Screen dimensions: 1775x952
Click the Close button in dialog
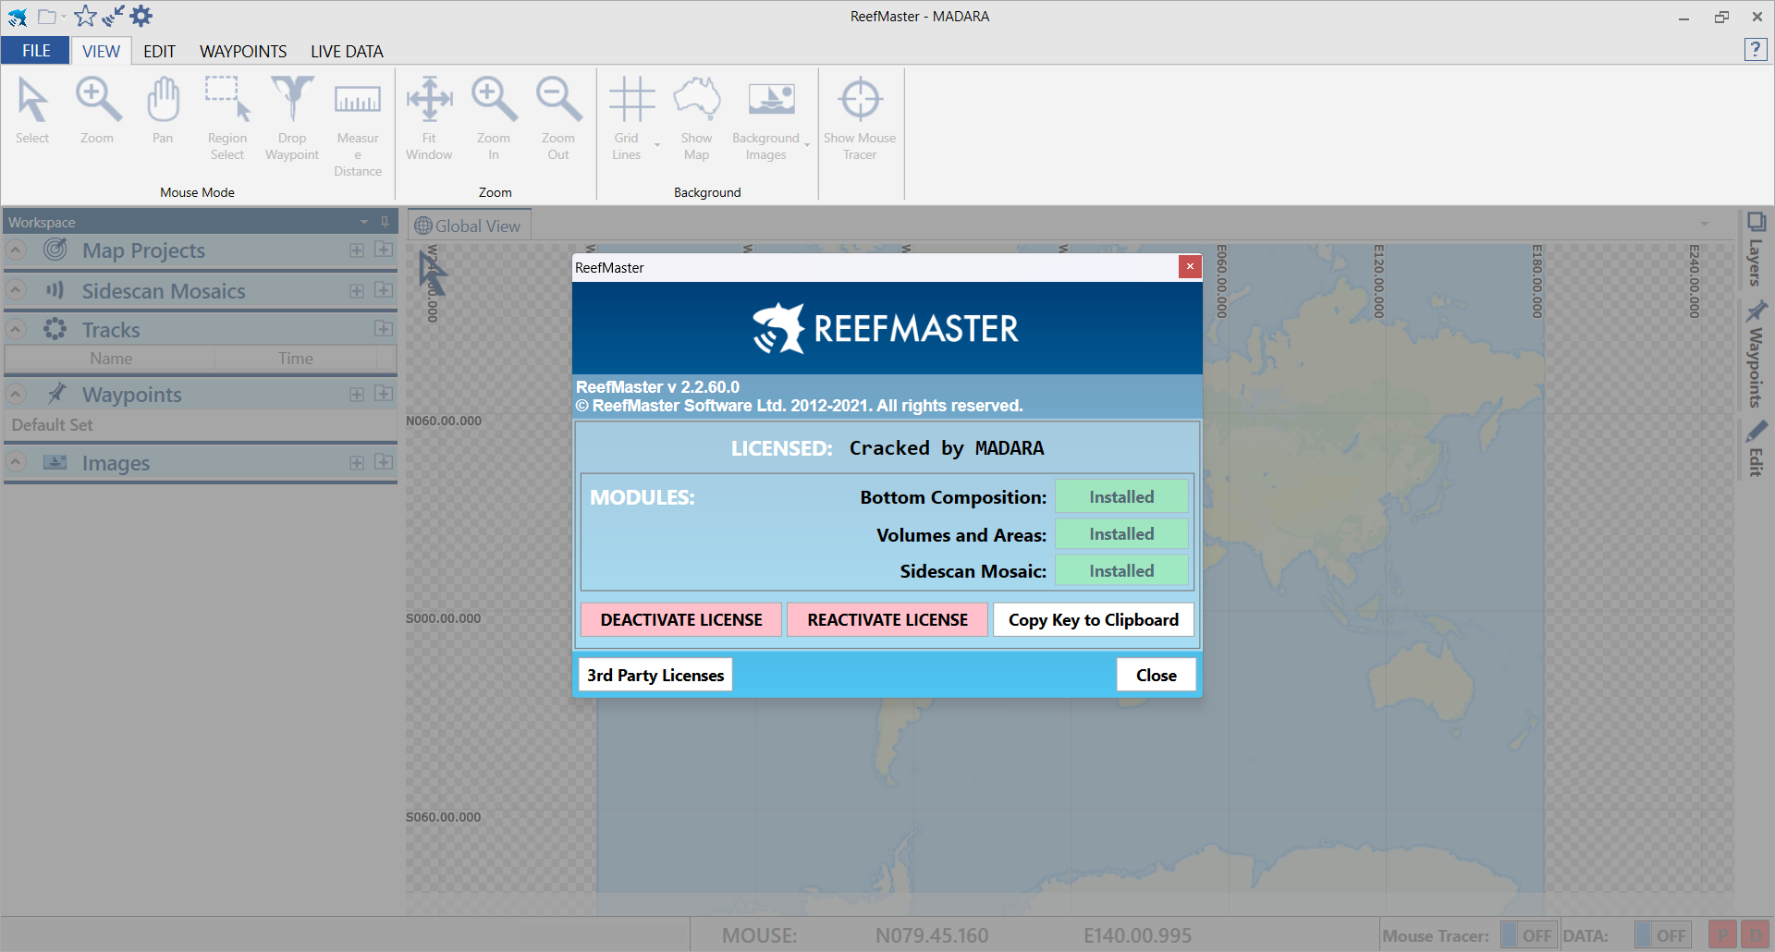[1157, 675]
